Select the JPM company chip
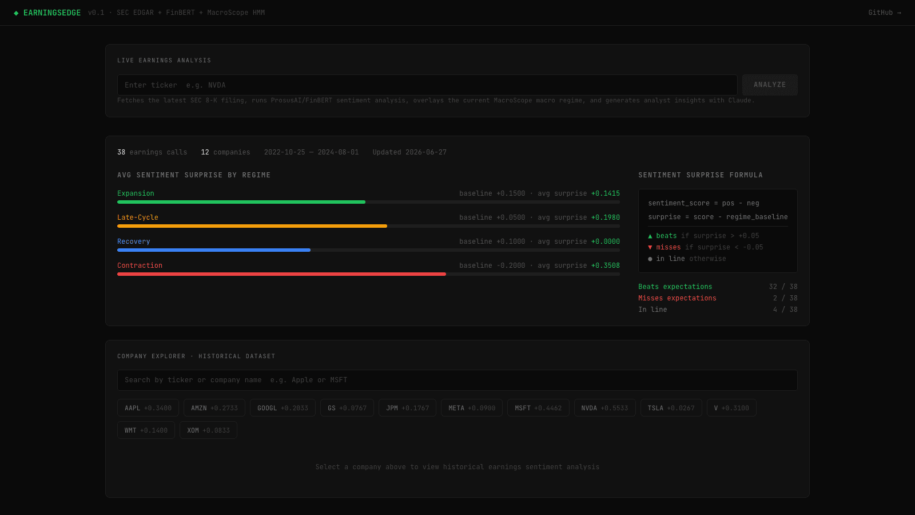 point(407,408)
